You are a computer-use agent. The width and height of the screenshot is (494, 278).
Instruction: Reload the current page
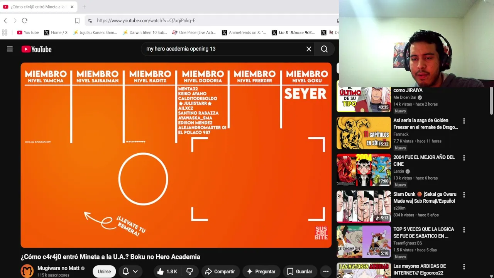pyautogui.click(x=24, y=20)
